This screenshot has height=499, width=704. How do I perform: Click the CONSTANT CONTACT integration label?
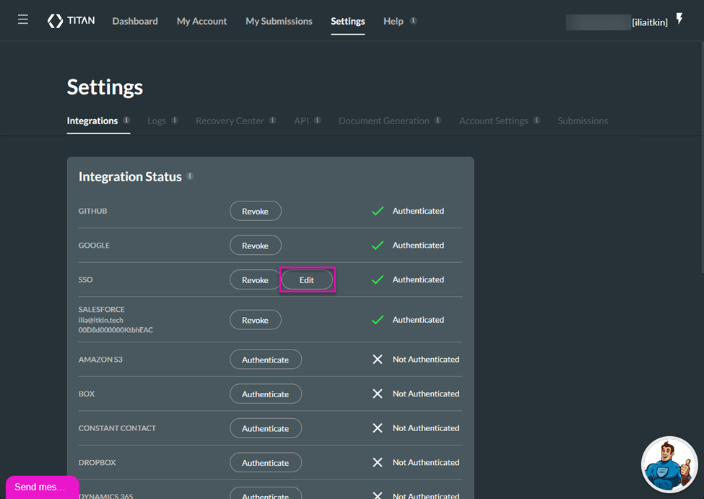(117, 428)
